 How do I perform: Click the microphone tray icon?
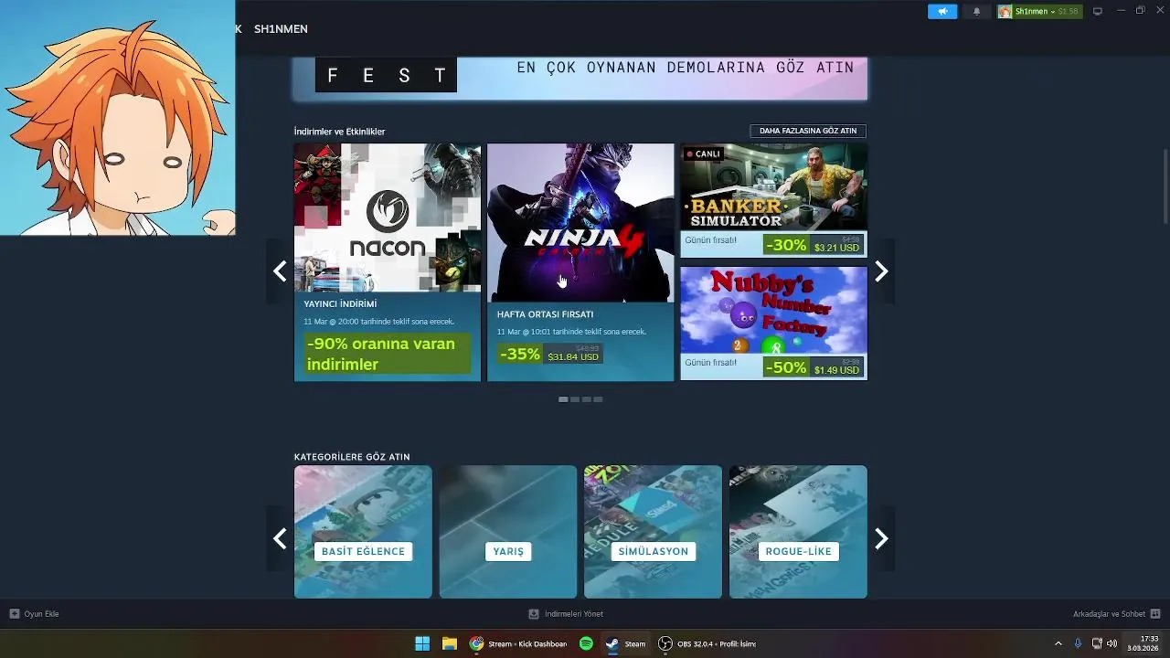coord(1079,643)
